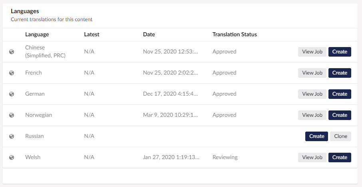Image resolution: width=362 pixels, height=187 pixels.
Task: Create a Russian translation
Action: [316, 136]
